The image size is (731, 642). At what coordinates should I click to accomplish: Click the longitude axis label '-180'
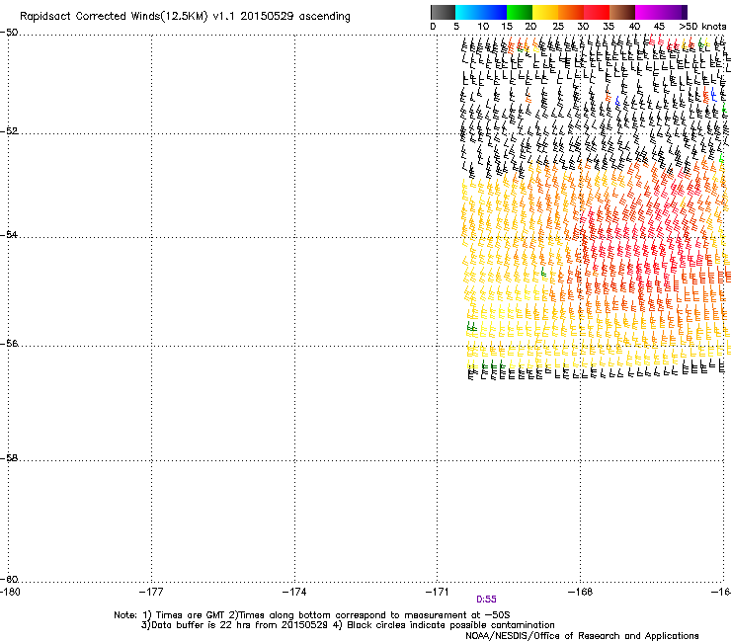pos(10,592)
